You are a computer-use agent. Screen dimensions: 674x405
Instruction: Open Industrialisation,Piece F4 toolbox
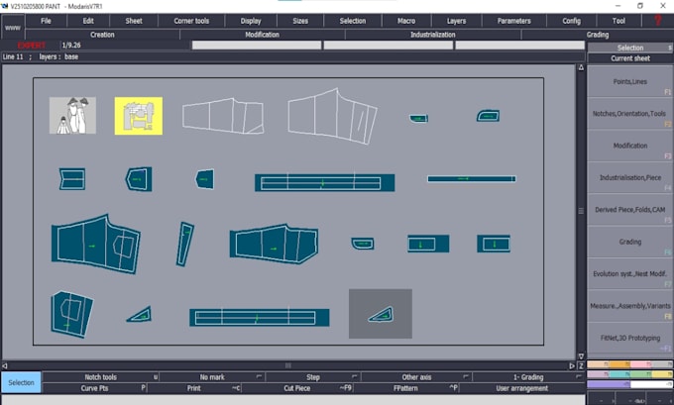tap(630, 177)
